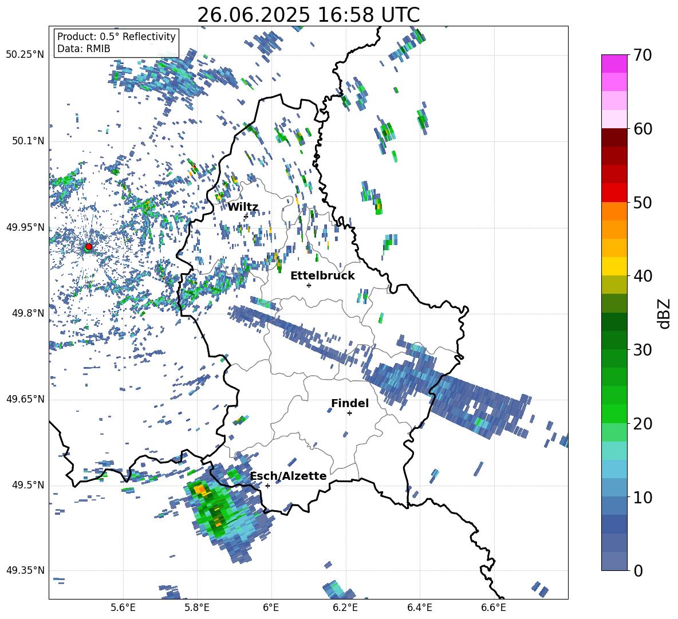This screenshot has height=619, width=678.
Task: Click the 6.6°E longitude label
Action: [x=494, y=608]
